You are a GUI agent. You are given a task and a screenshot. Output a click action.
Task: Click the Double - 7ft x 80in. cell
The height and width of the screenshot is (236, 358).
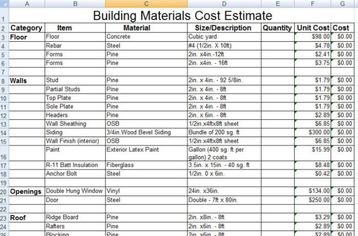[224, 200]
